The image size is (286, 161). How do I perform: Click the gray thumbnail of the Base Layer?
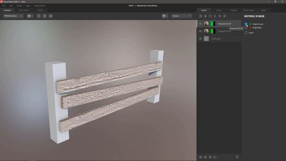pos(206,38)
